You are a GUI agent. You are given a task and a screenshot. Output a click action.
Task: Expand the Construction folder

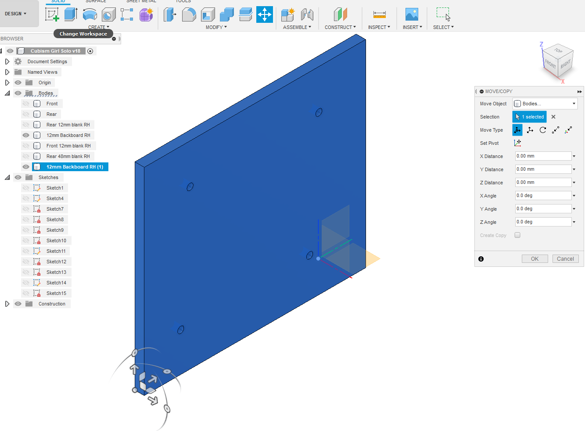7,304
